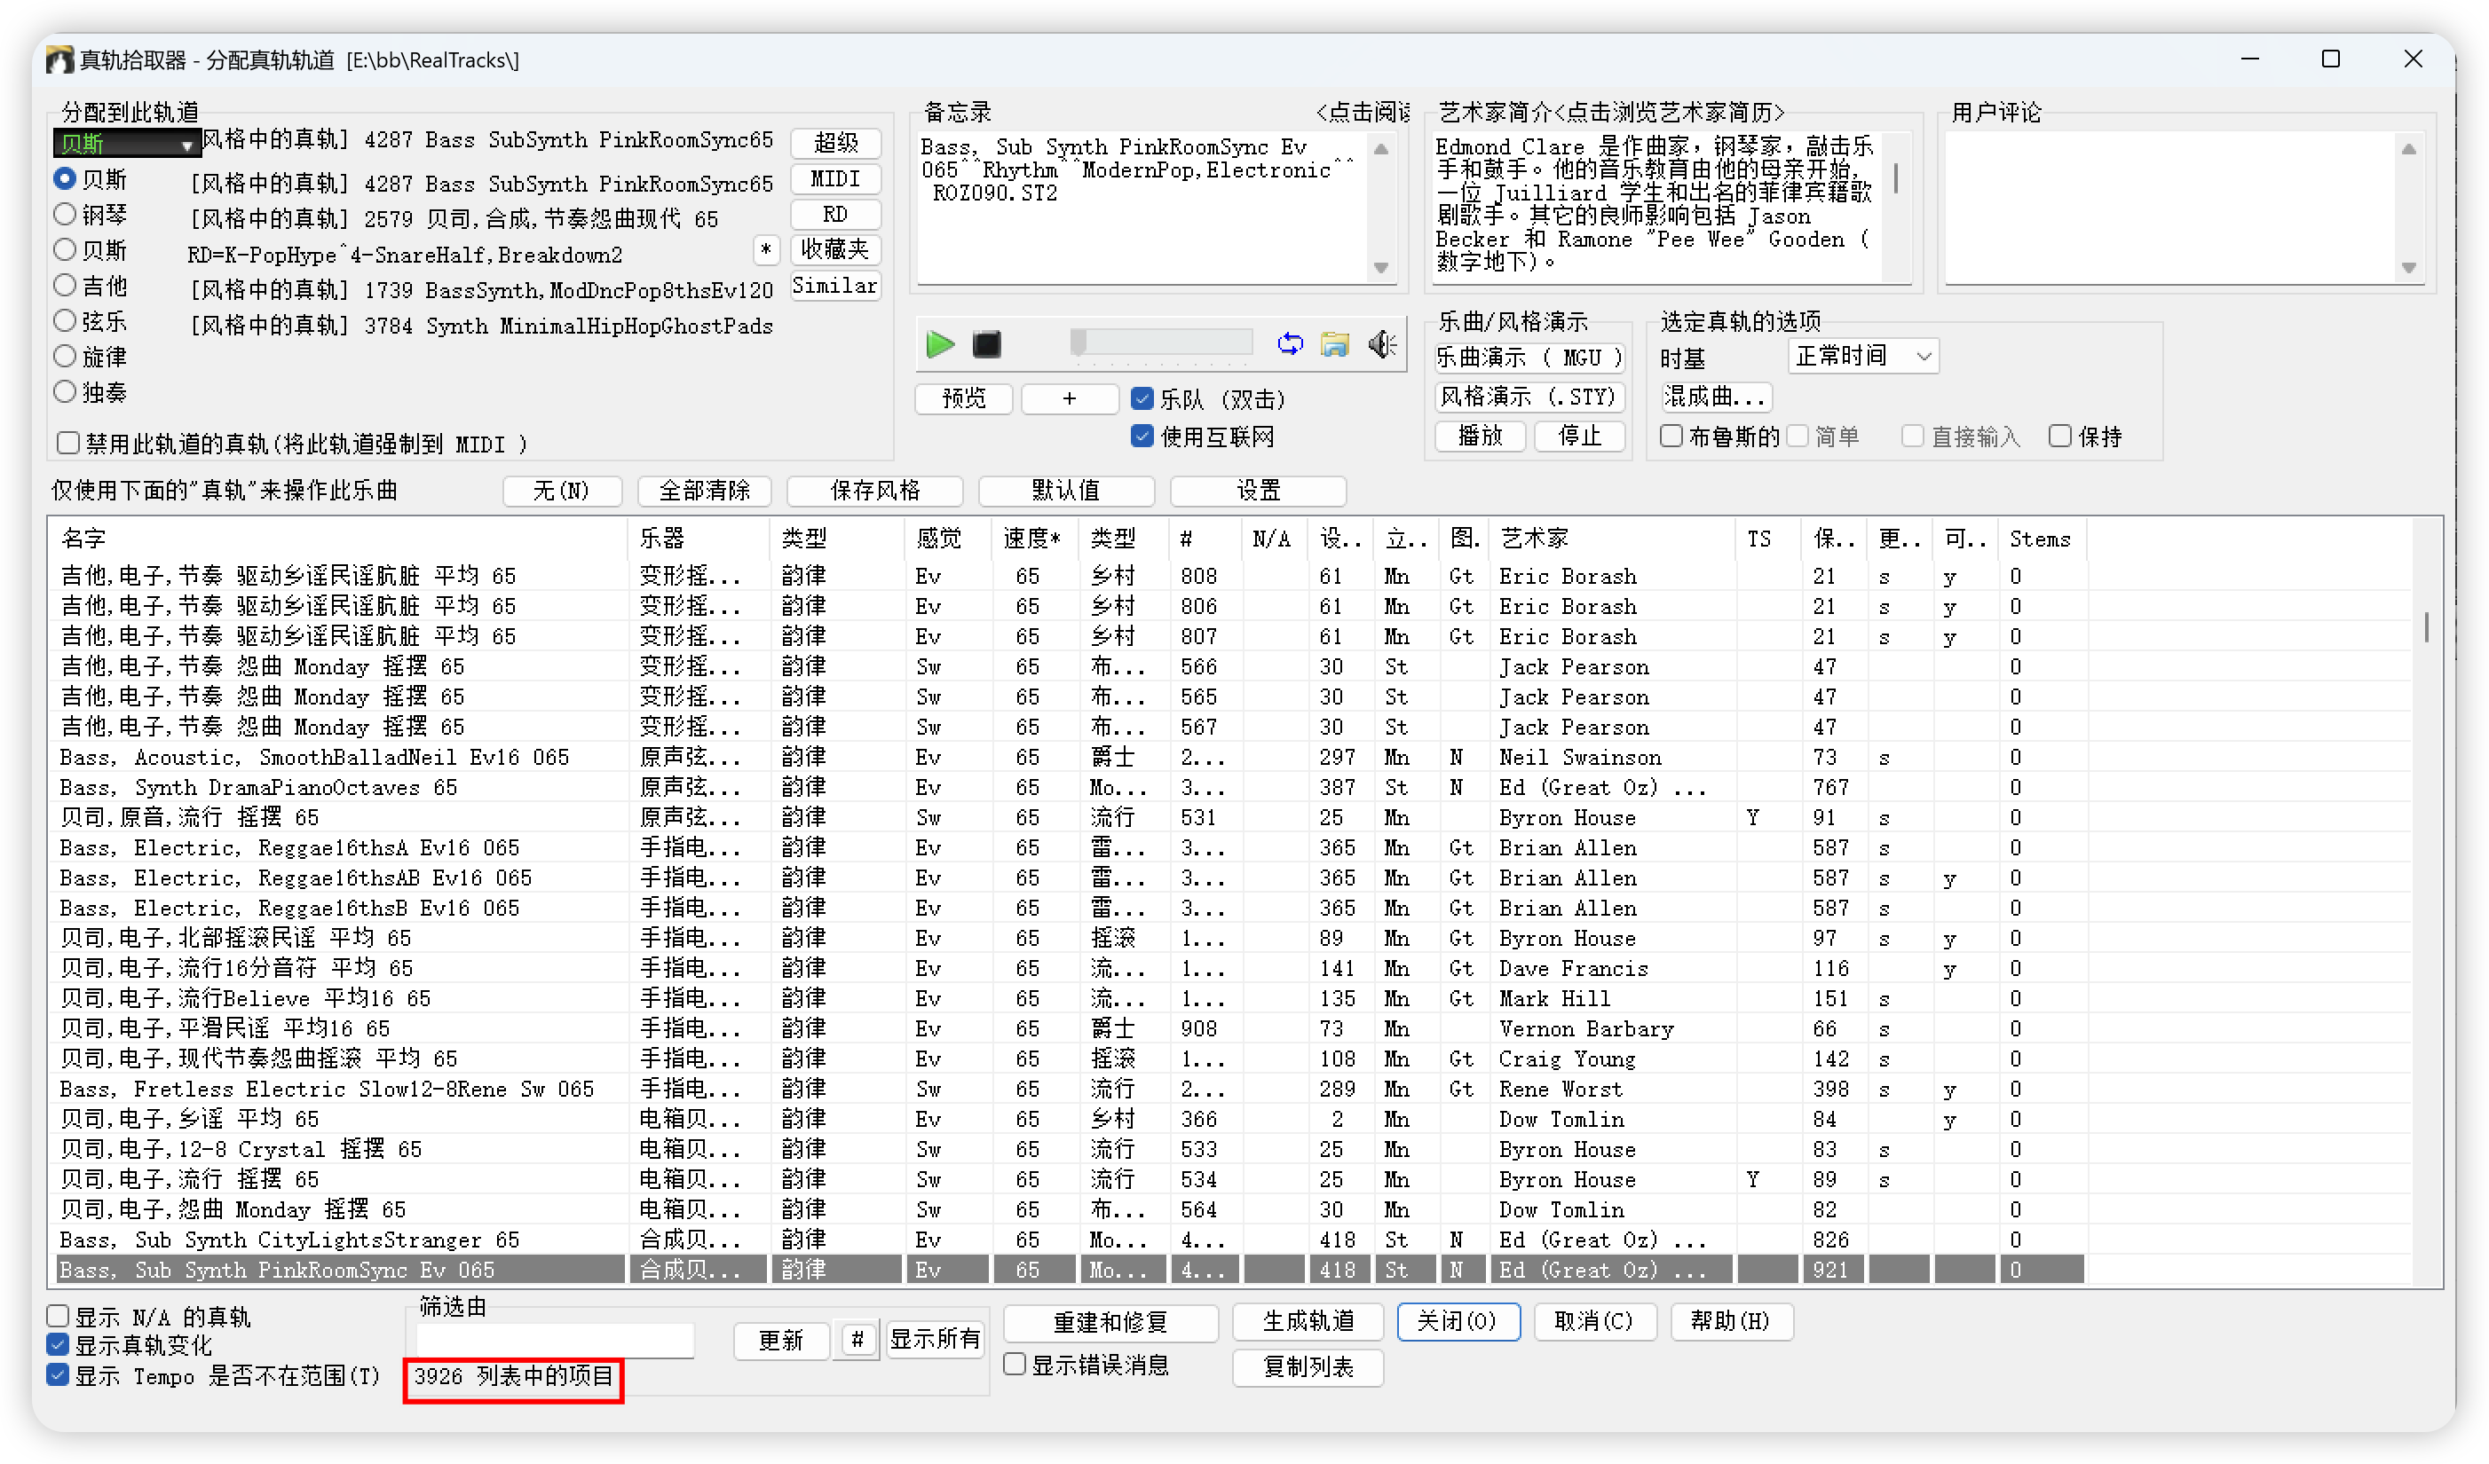Click the 筛选由 filter text field

point(555,1340)
